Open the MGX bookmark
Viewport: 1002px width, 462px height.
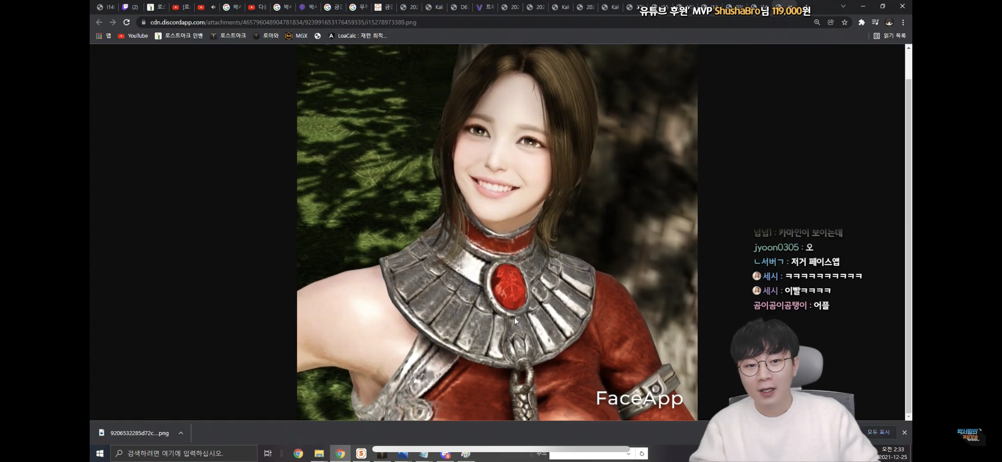[297, 36]
